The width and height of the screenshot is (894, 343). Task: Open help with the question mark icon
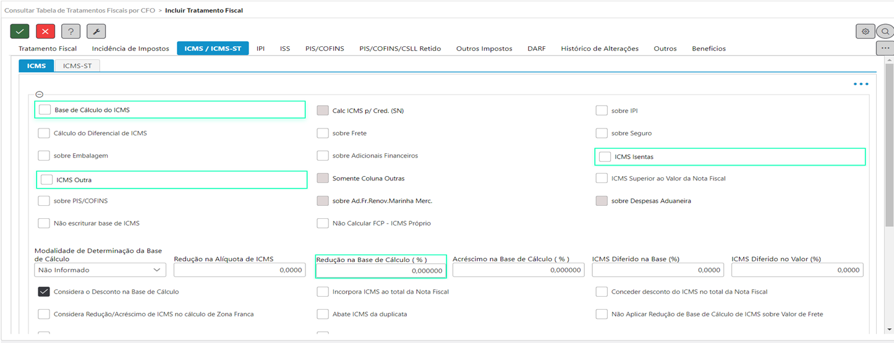[71, 32]
